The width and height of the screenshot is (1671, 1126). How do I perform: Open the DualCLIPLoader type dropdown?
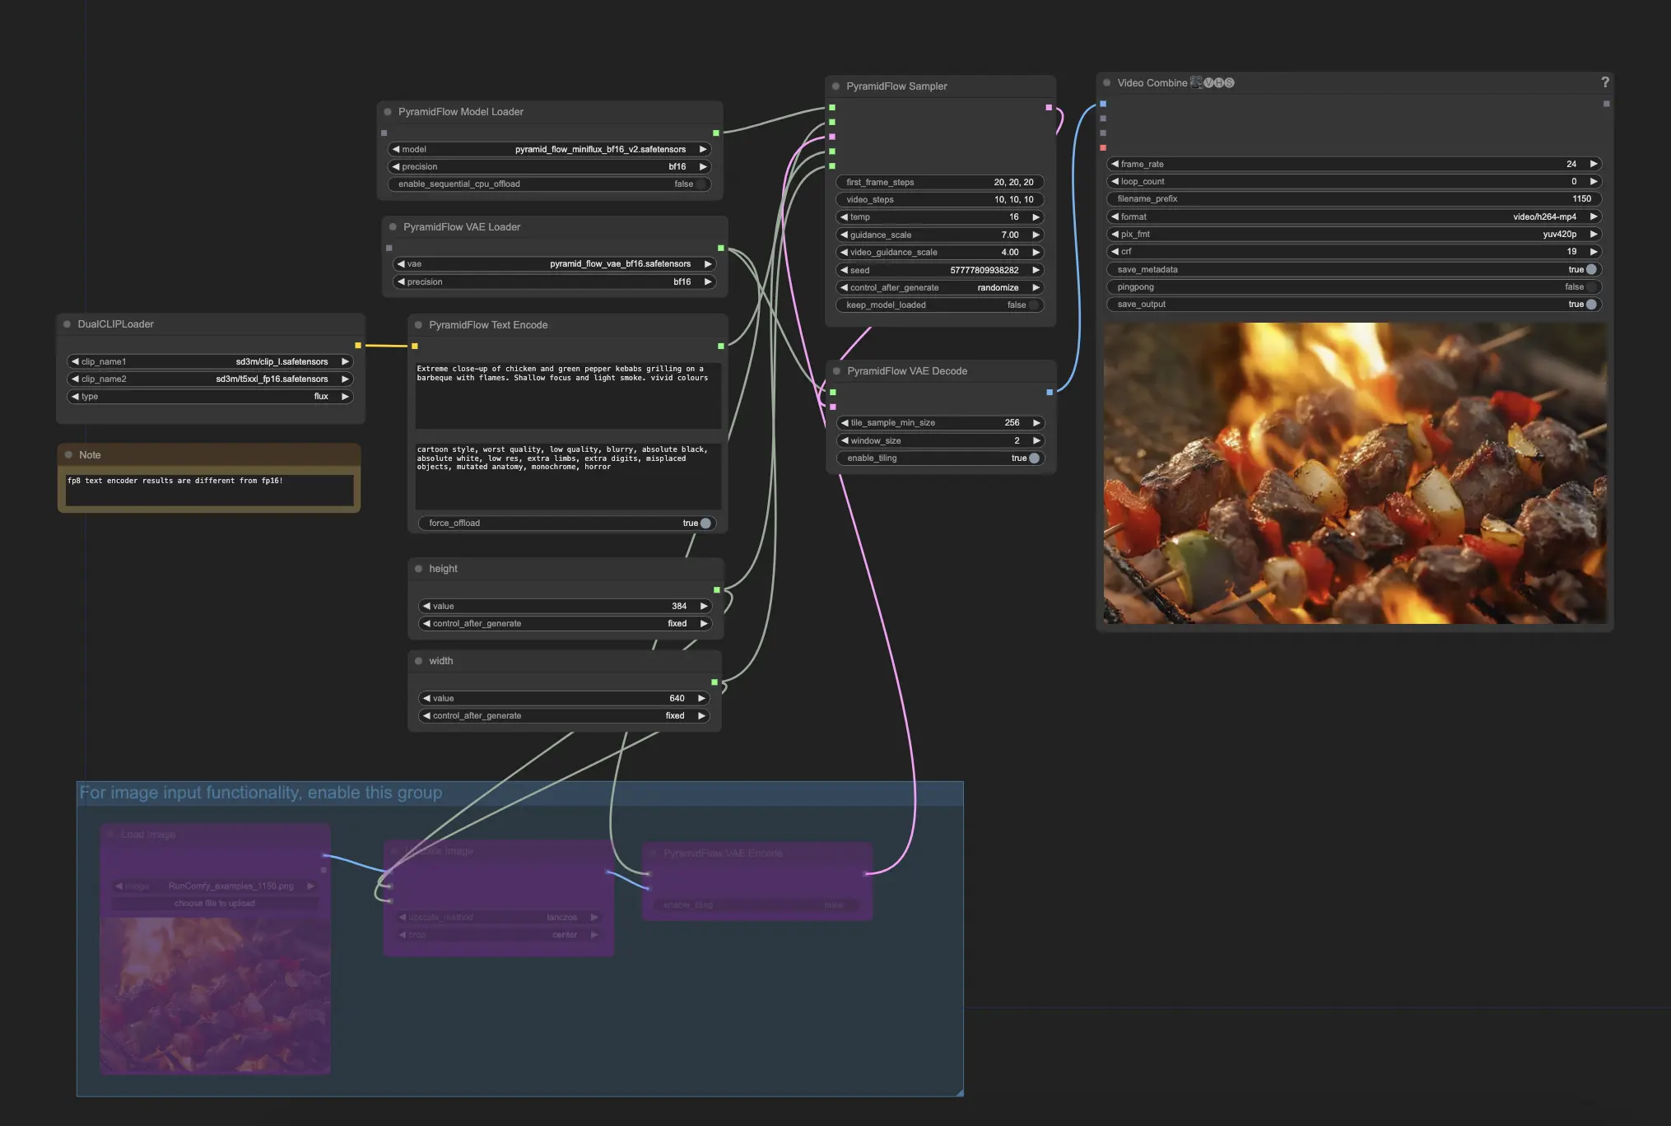coord(210,397)
